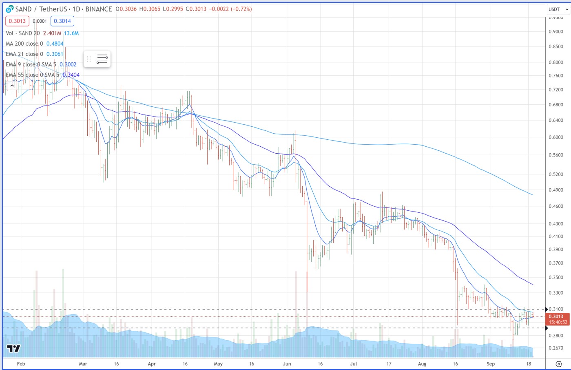Select the lower dashed horizontal line
Screen dimensions: 571x370
pos(273,328)
